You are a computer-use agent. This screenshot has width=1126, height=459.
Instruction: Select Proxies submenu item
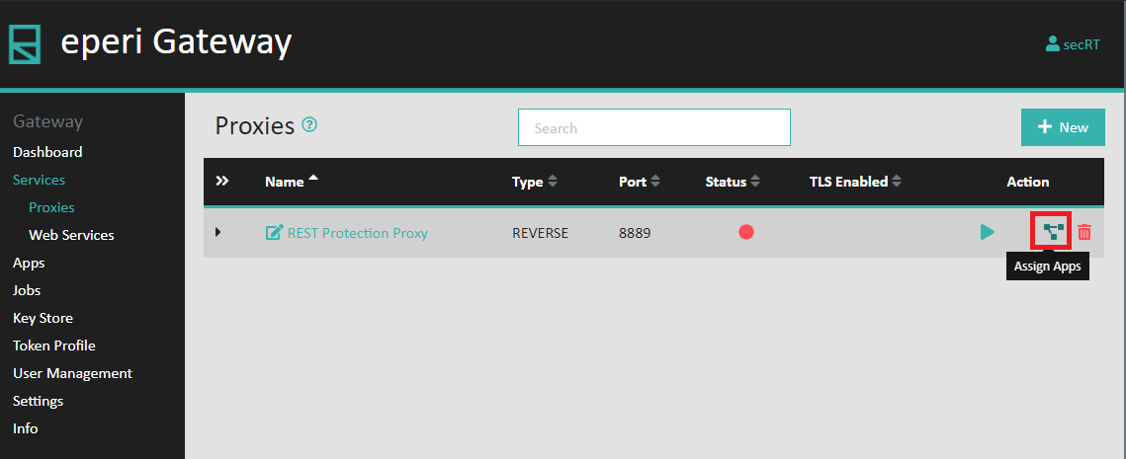point(51,207)
